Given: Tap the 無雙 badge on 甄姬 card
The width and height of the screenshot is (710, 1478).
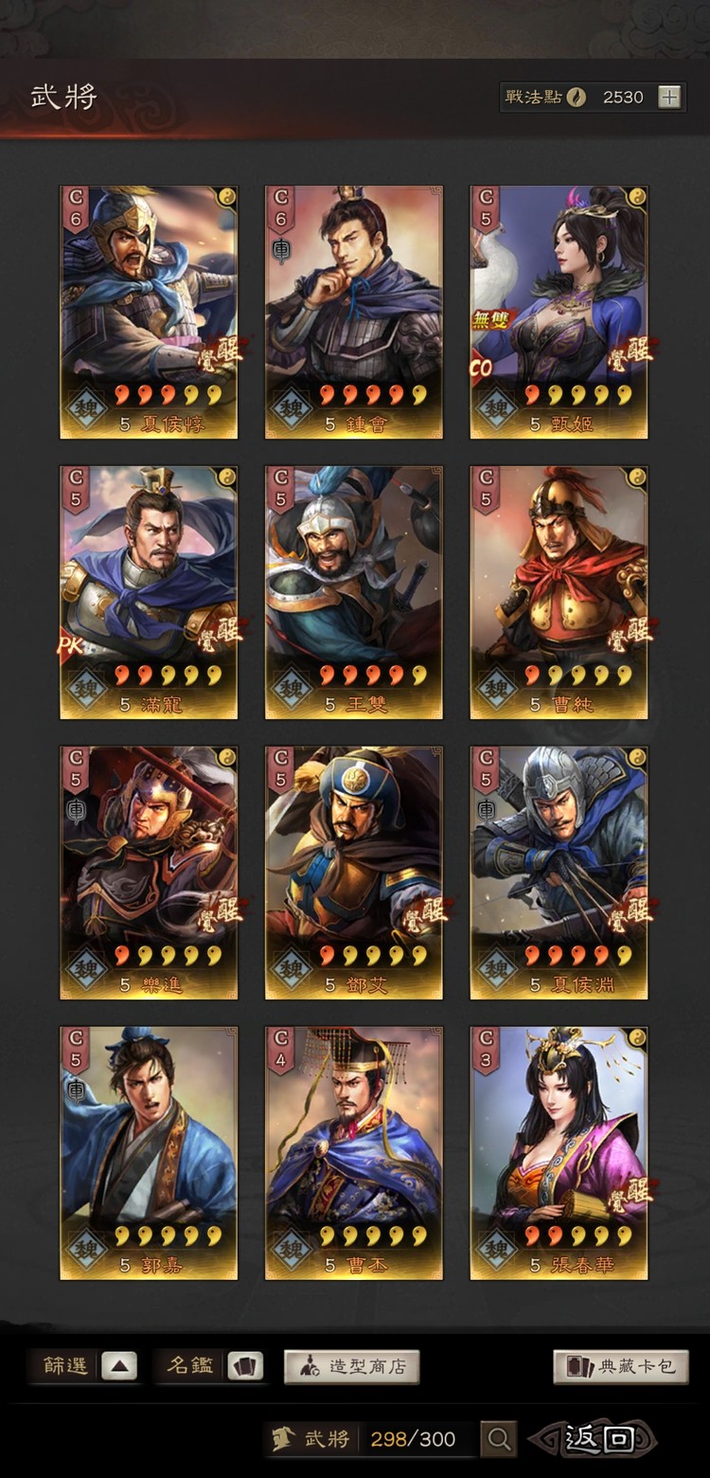Looking at the screenshot, I should 492,319.
